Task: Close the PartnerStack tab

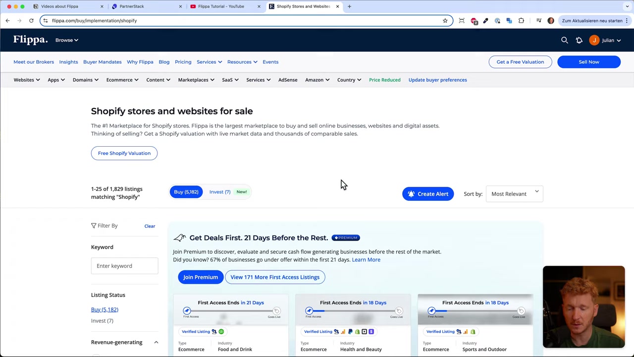Action: click(x=180, y=6)
